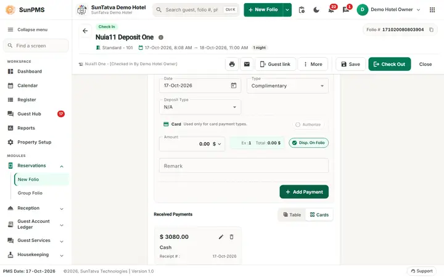Toggle Disp. On Folio option
The height and width of the screenshot is (277, 444).
[309, 143]
